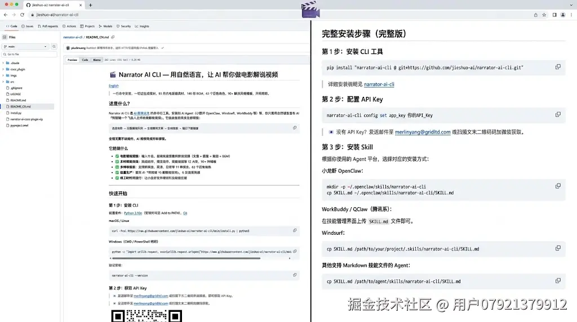Open the README.md file
Image resolution: width=577 pixels, height=322 pixels.
click(18, 100)
